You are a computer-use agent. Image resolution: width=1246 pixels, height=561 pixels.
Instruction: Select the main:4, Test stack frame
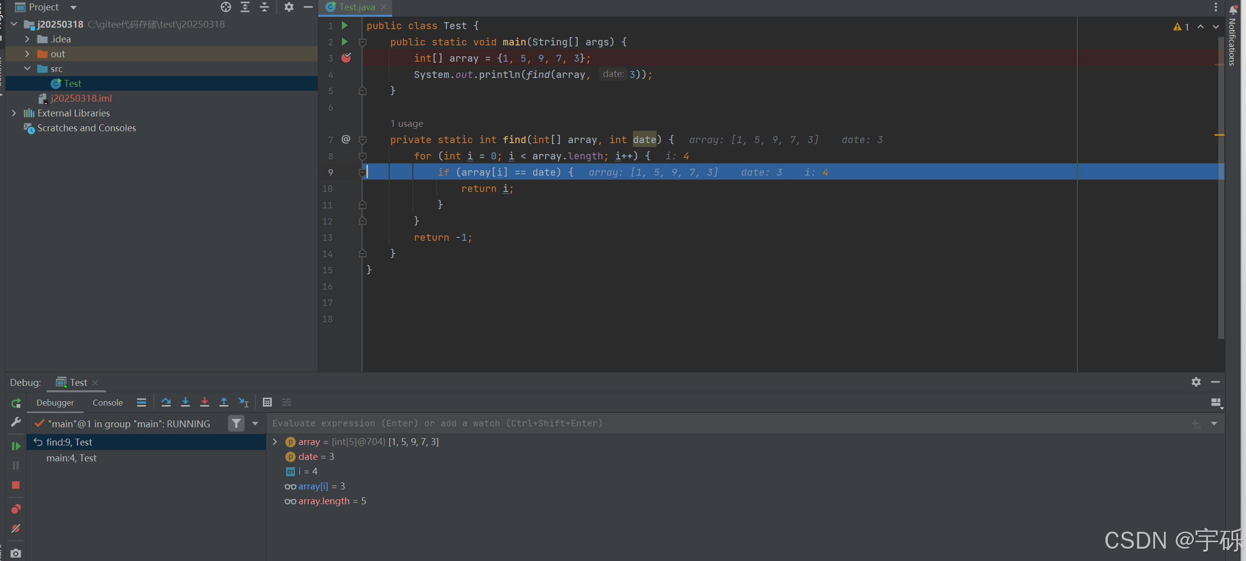[x=72, y=458]
